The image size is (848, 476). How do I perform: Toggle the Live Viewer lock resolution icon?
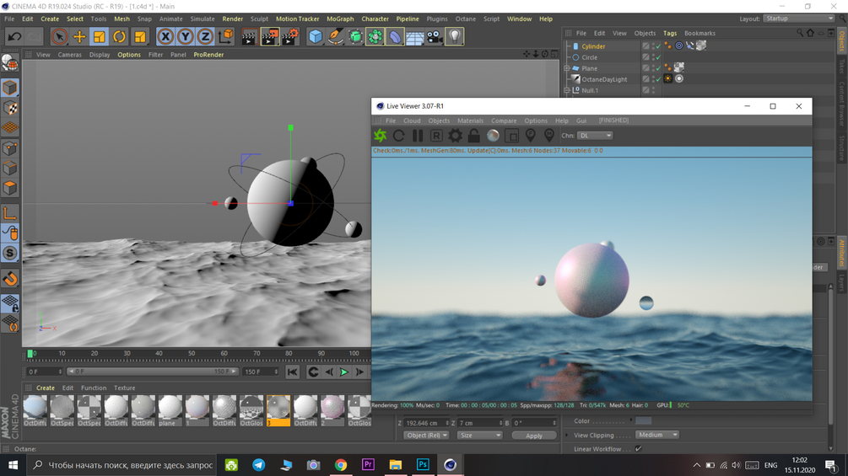(474, 136)
